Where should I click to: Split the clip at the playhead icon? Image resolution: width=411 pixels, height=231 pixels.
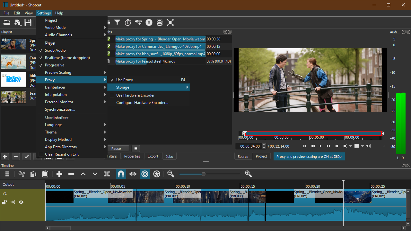point(107,174)
